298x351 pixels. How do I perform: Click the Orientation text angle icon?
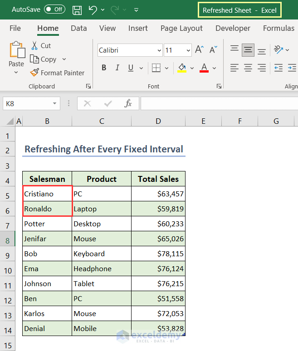tap(278, 50)
